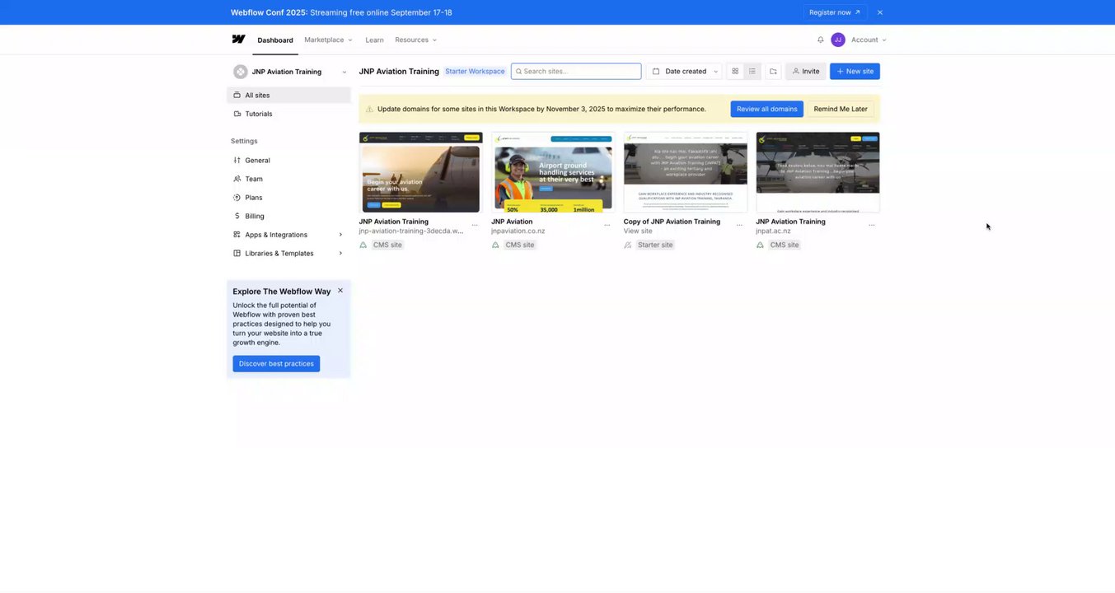Open the jnp-aviation-training-3decda site thumbnail
The height and width of the screenshot is (593, 1115).
(x=421, y=172)
